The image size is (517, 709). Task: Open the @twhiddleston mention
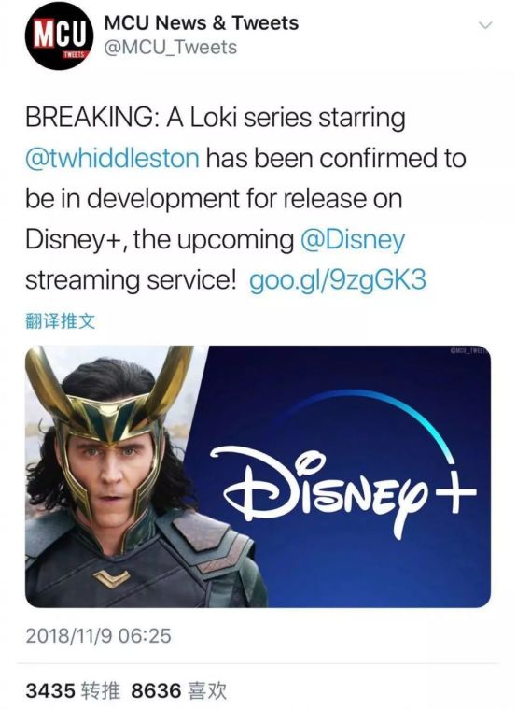(112, 158)
